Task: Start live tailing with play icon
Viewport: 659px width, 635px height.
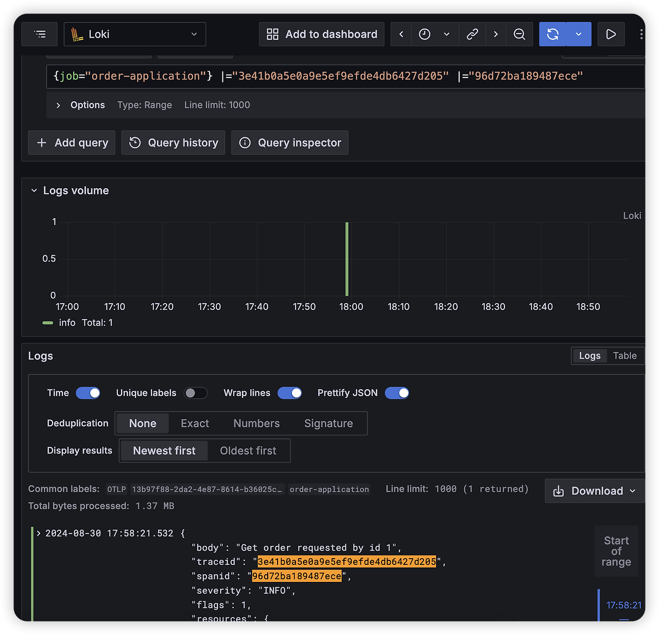Action: [611, 34]
